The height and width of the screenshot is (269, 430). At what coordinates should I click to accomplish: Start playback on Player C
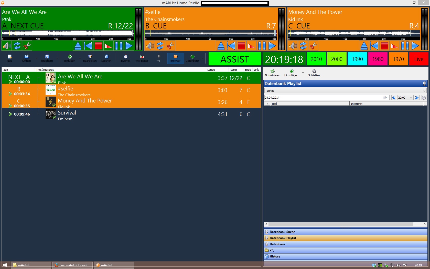(415, 46)
